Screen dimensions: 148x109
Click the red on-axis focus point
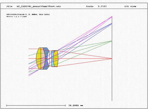112,59
